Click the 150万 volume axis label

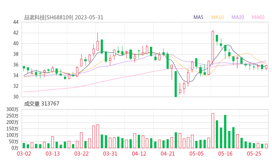pyautogui.click(x=12, y=128)
